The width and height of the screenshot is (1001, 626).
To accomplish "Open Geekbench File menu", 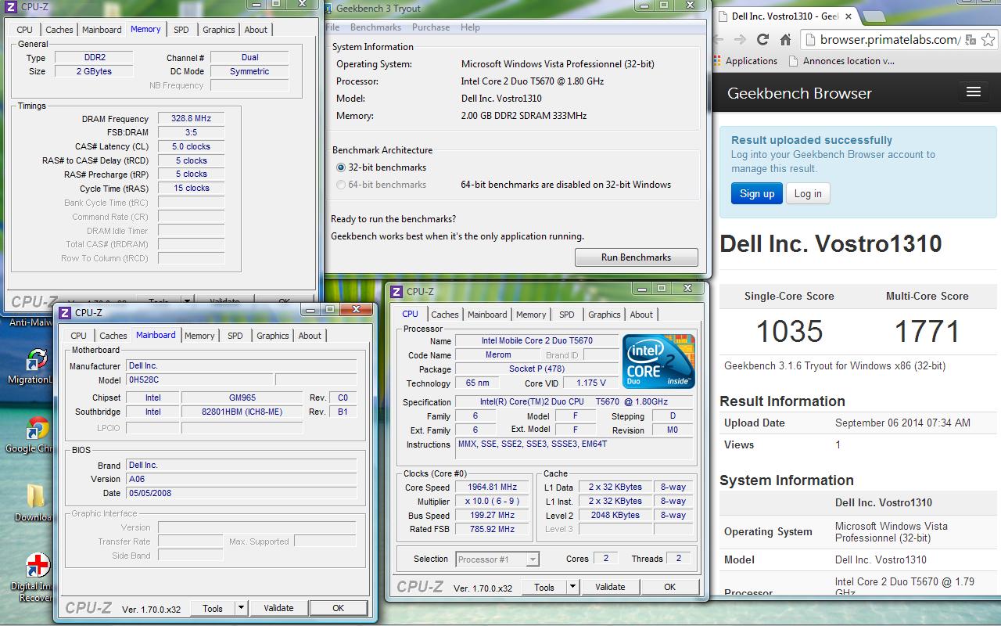I will pos(332,27).
